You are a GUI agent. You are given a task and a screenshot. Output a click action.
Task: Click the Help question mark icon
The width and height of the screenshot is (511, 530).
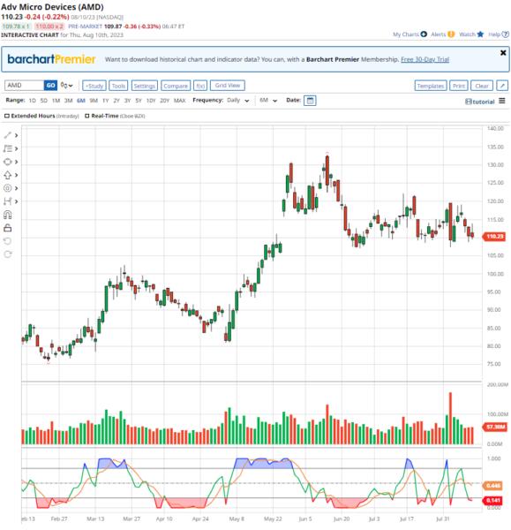tap(505, 34)
